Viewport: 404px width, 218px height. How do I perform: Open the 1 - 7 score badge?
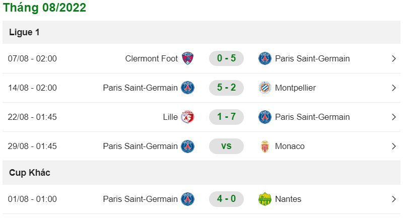[x=226, y=117]
